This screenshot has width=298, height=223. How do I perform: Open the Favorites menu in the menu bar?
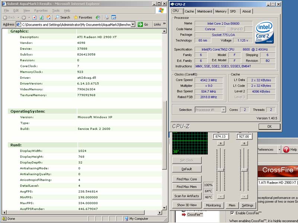point(41,10)
